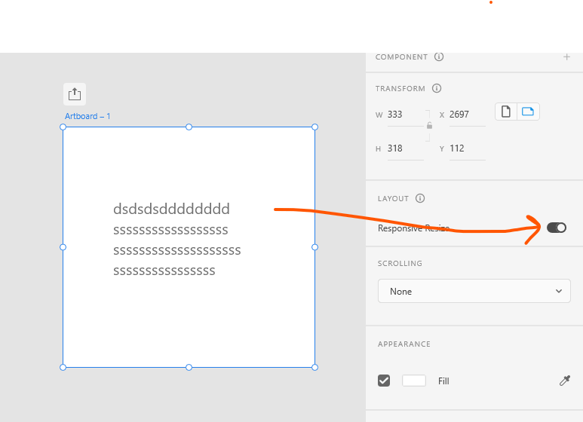This screenshot has width=583, height=422.
Task: Click the bottom-left artboard resize handle
Action: 63,368
